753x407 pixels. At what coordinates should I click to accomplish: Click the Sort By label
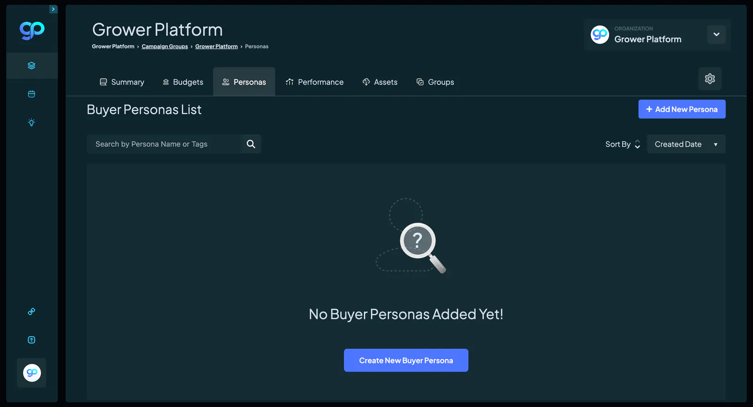pos(618,144)
